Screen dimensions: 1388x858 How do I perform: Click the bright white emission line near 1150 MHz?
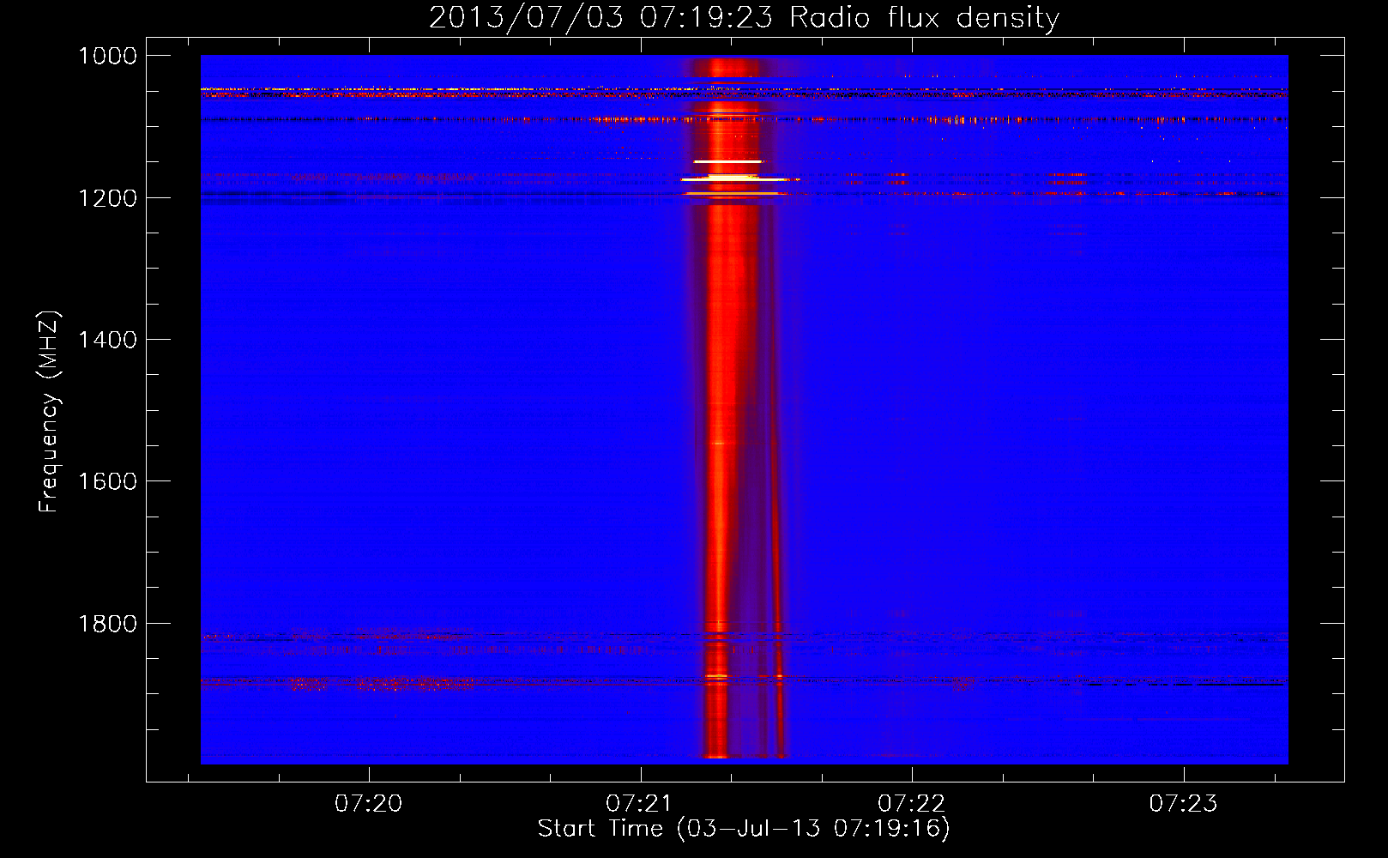727,161
